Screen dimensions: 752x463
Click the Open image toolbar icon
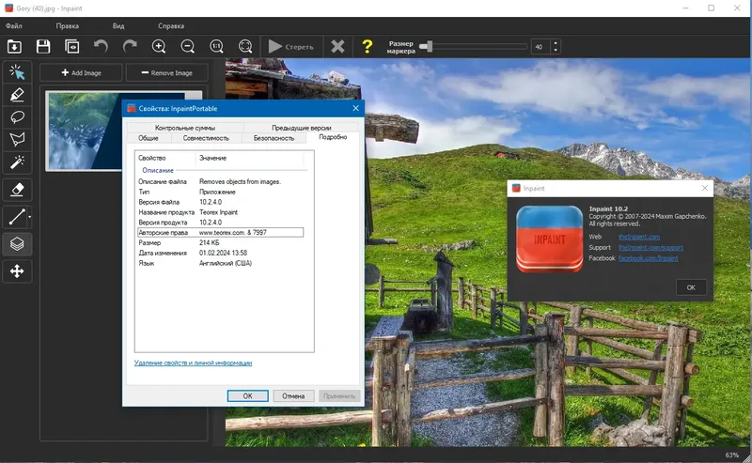tap(14, 47)
